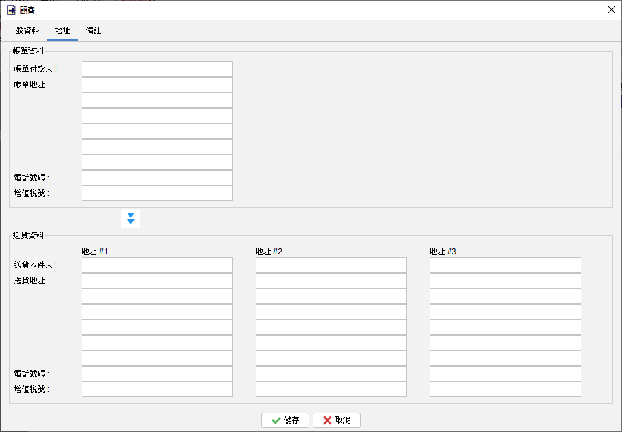Click the last 帳單地址 line field
This screenshot has height=432, width=622.
tap(157, 162)
